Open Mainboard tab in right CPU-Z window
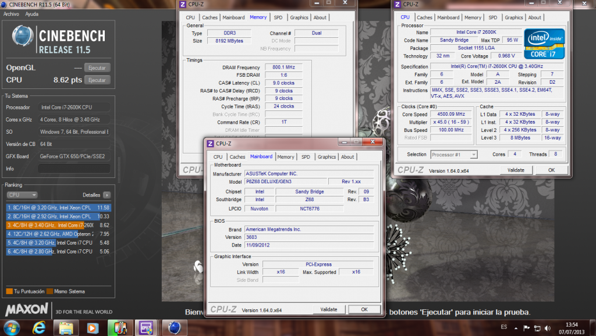Image resolution: width=596 pixels, height=336 pixels. coord(448,17)
